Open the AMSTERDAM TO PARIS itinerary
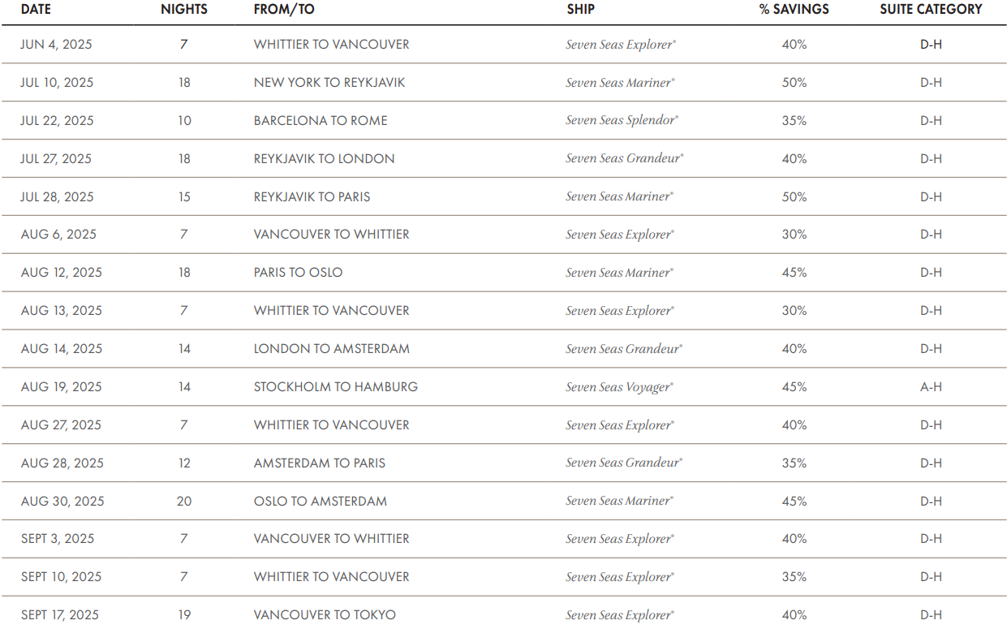1007x629 pixels. click(x=319, y=463)
